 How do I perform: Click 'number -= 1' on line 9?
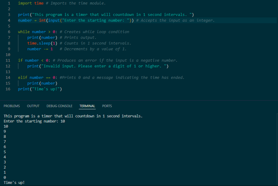[40, 49]
